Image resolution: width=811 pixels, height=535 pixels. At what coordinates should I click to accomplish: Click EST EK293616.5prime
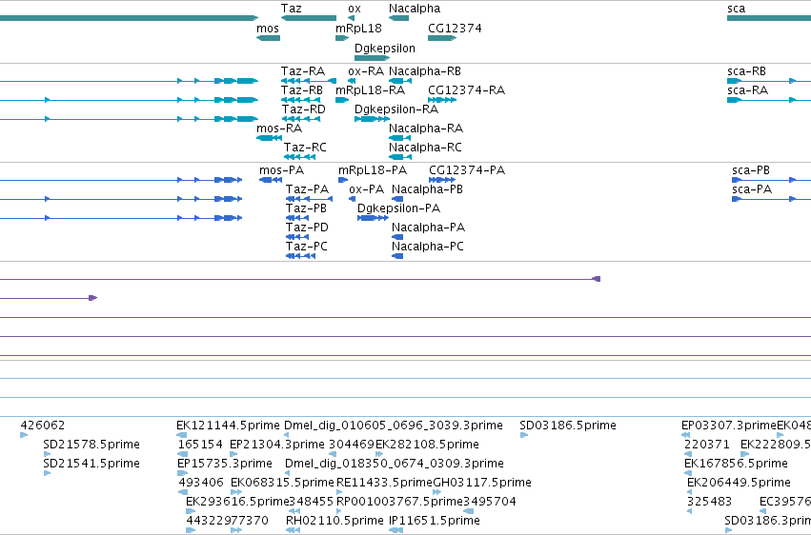click(237, 502)
